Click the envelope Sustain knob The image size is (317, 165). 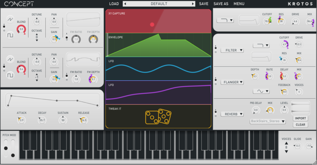(x=63, y=120)
